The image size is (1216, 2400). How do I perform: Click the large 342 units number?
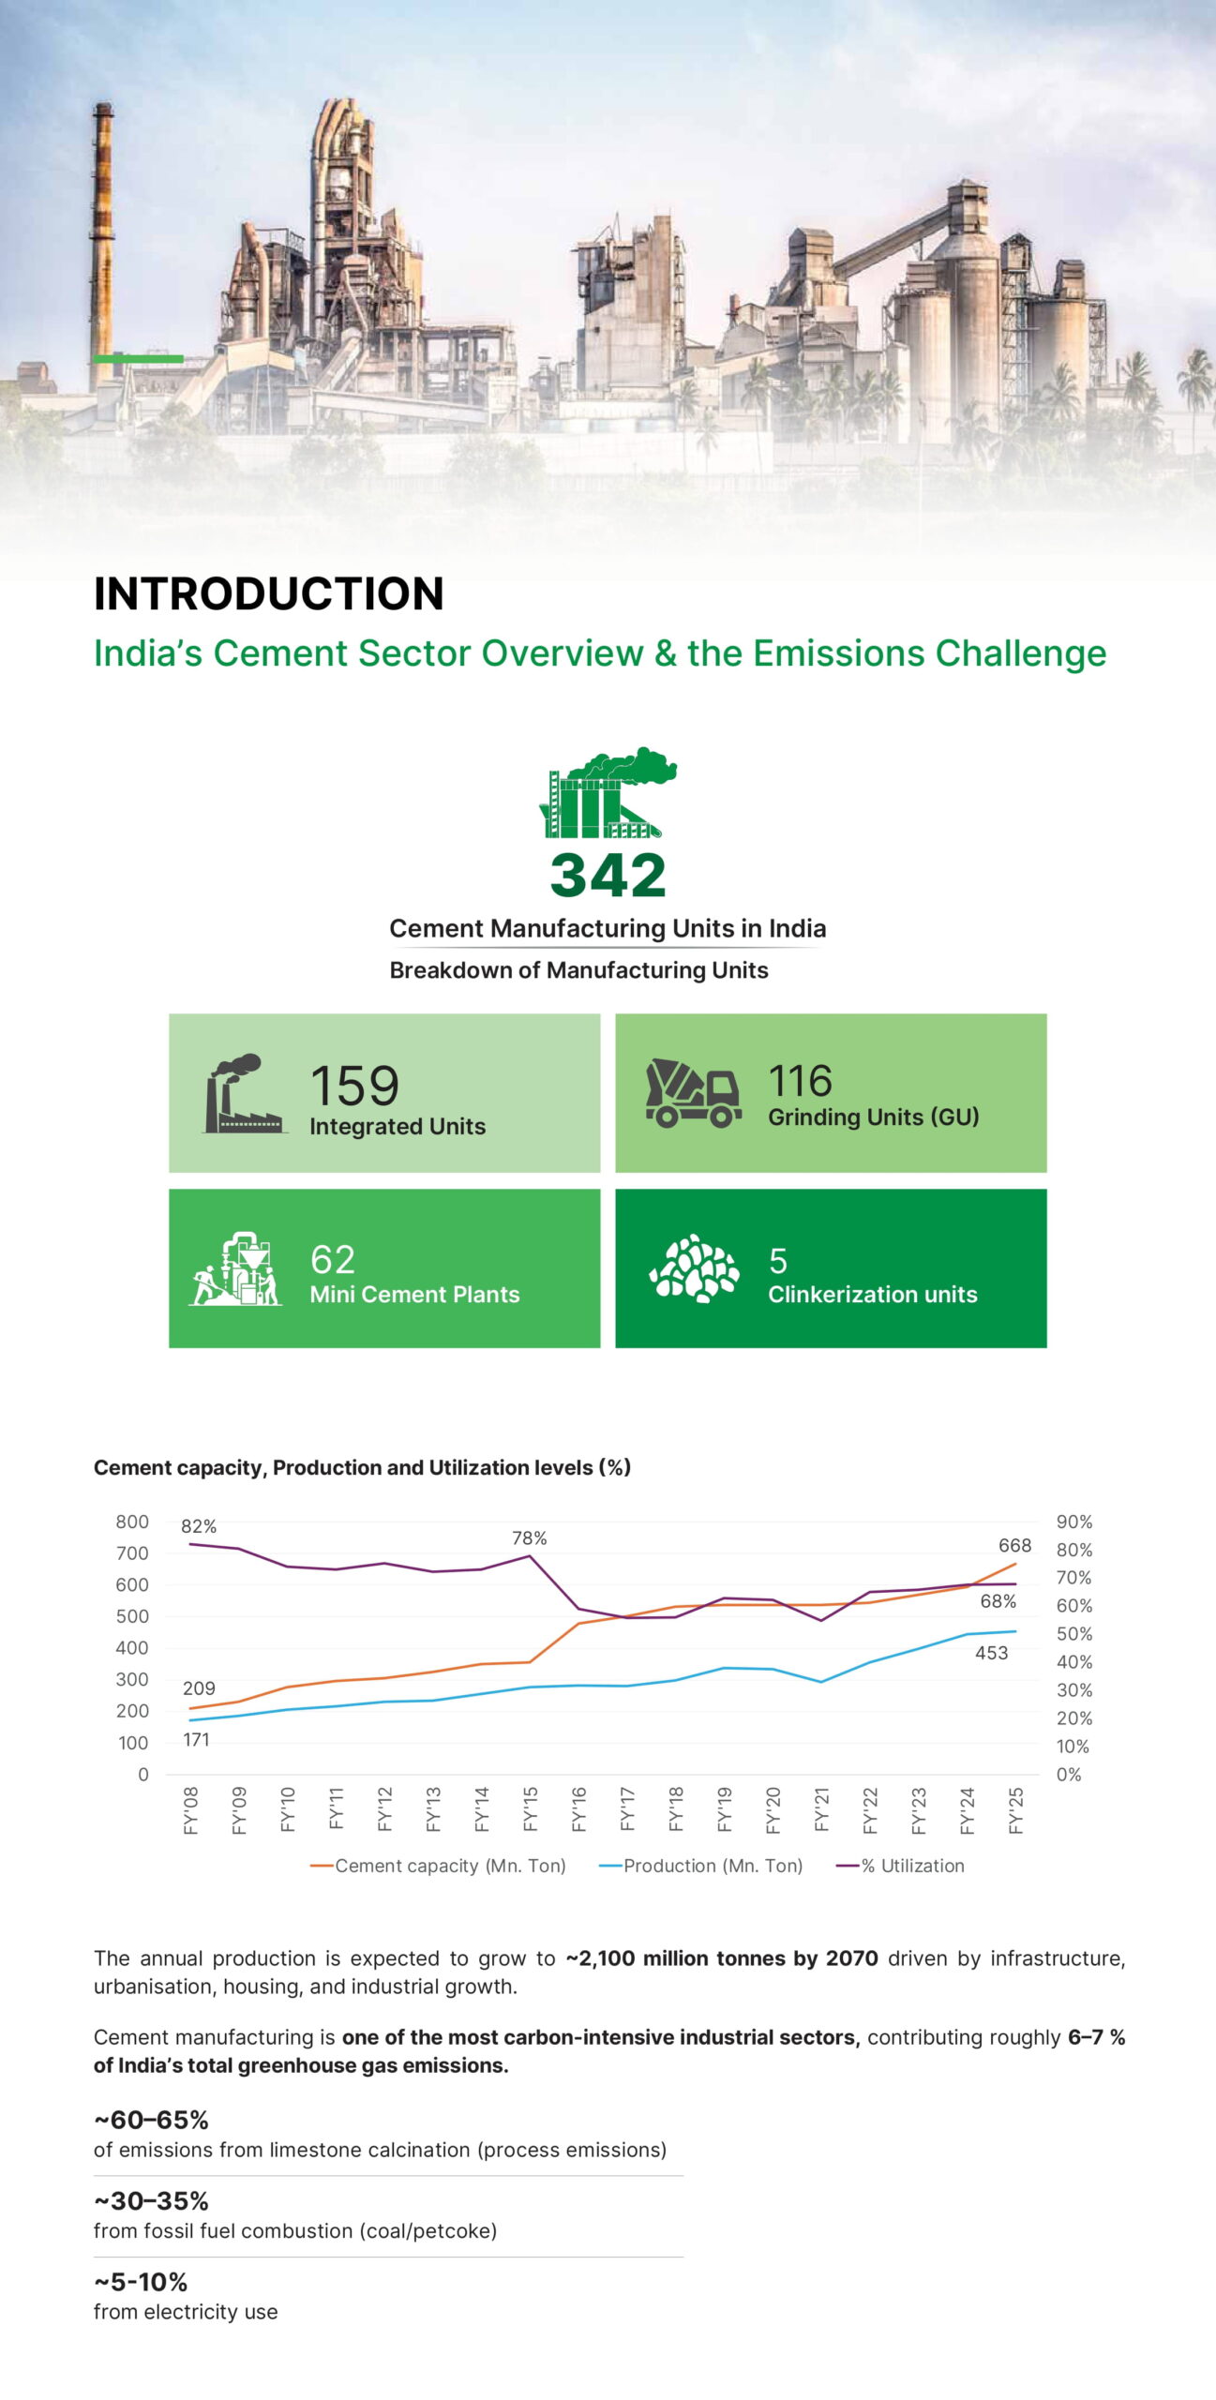point(608,876)
